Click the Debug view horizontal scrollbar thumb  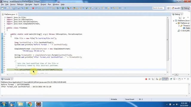(176, 75)
